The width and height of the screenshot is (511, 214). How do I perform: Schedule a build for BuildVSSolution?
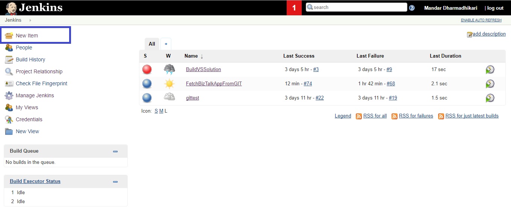tap(490, 70)
